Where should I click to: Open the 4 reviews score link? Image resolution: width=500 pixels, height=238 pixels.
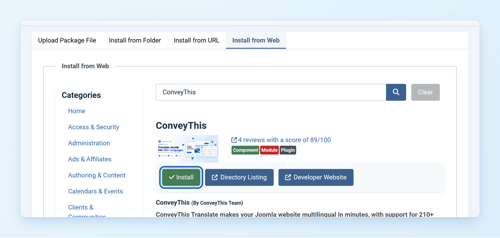pyautogui.click(x=281, y=140)
